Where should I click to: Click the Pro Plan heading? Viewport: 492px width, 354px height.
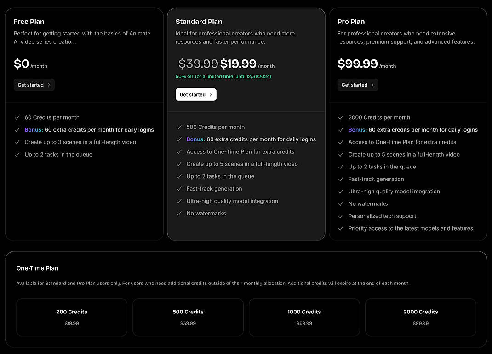point(351,21)
